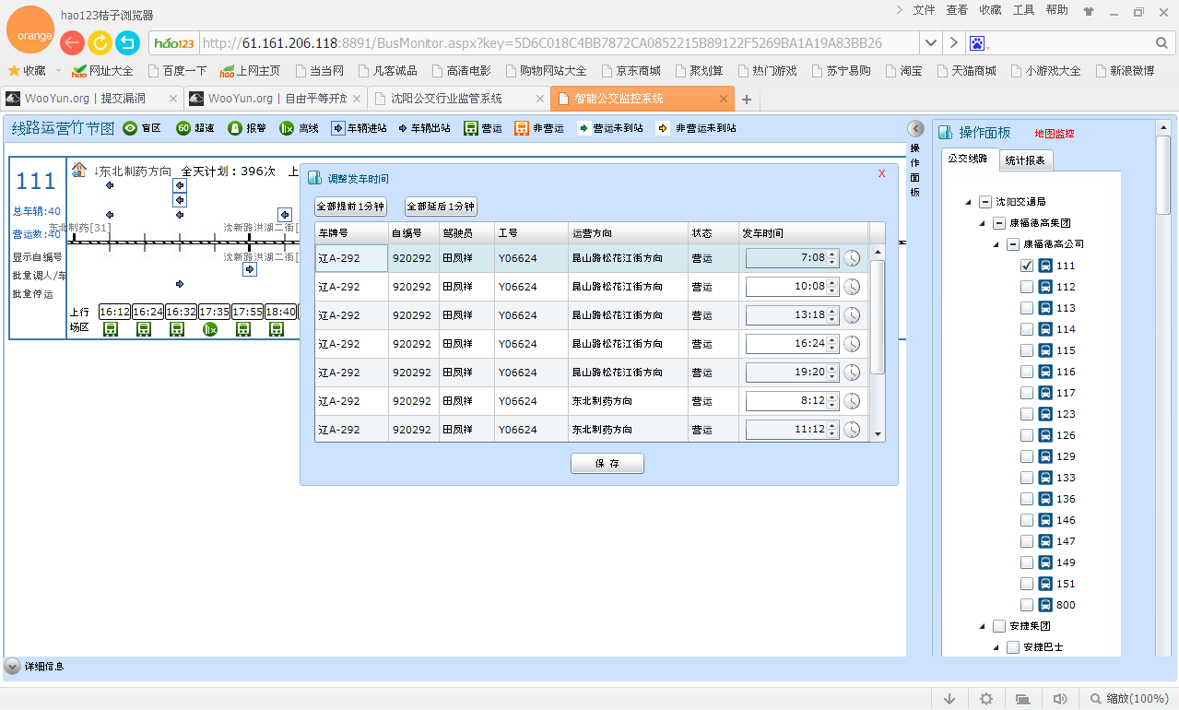1179x710 pixels.
Task: Click the 车辆进站 arrow icon
Action: [x=338, y=128]
